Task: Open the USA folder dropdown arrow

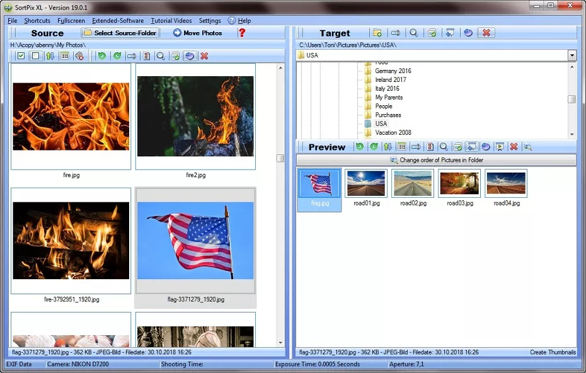Action: click(x=572, y=55)
